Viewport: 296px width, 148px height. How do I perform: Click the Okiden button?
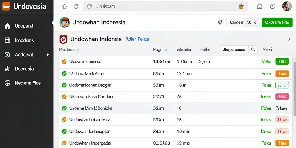[236, 22]
